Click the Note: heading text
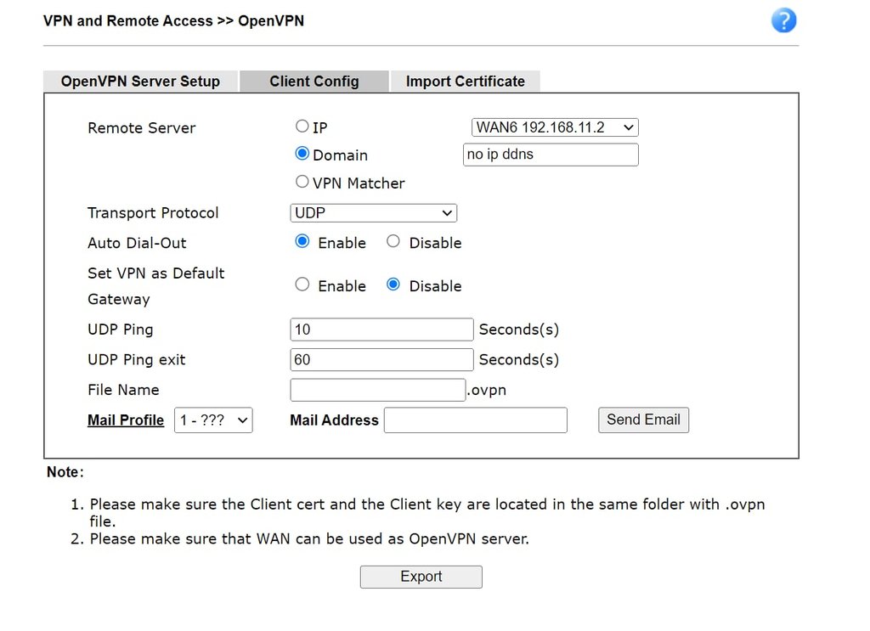 point(65,472)
